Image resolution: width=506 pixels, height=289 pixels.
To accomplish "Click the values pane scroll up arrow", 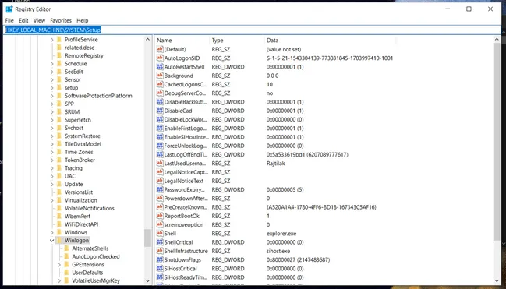I will [497, 40].
